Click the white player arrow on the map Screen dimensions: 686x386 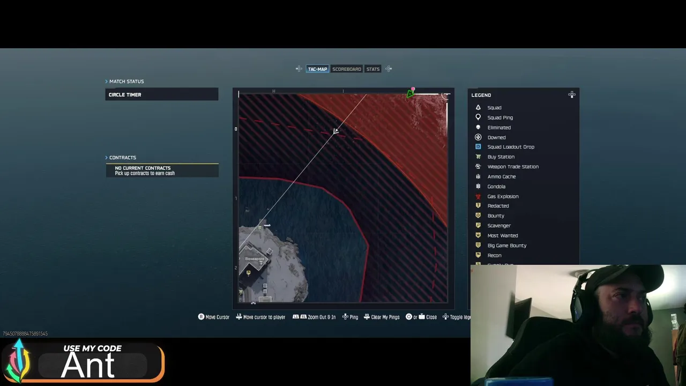tap(335, 131)
